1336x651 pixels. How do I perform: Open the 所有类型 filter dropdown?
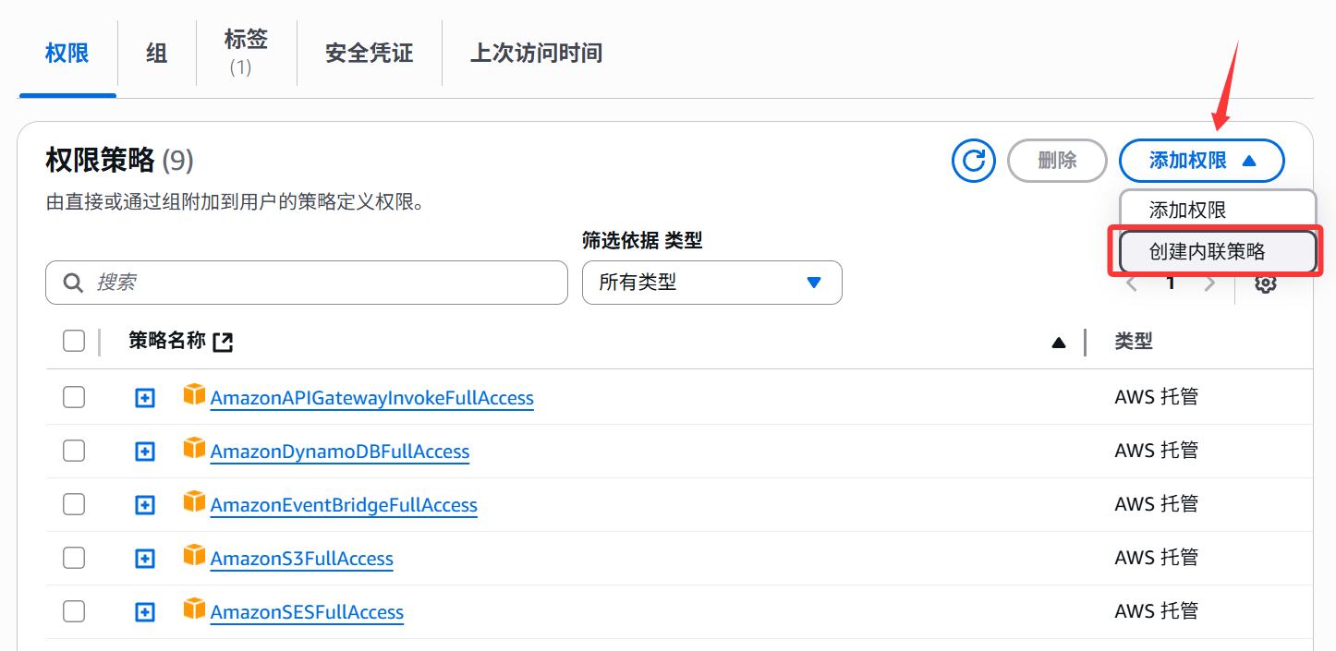[x=712, y=283]
